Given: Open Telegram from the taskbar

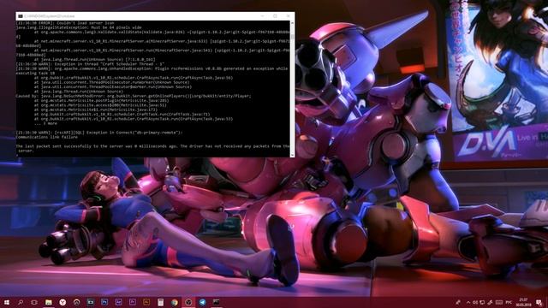Looking at the screenshot, I should (202, 302).
